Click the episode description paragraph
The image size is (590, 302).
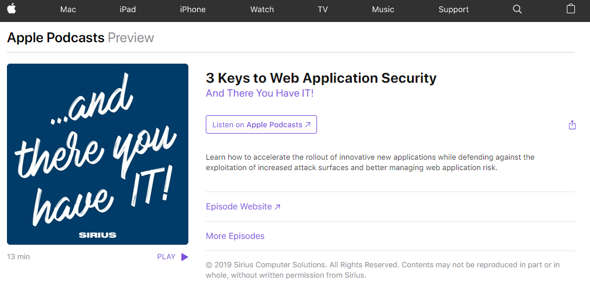(370, 162)
